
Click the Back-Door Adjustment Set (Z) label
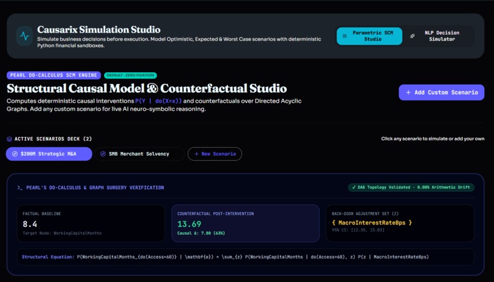(365, 213)
